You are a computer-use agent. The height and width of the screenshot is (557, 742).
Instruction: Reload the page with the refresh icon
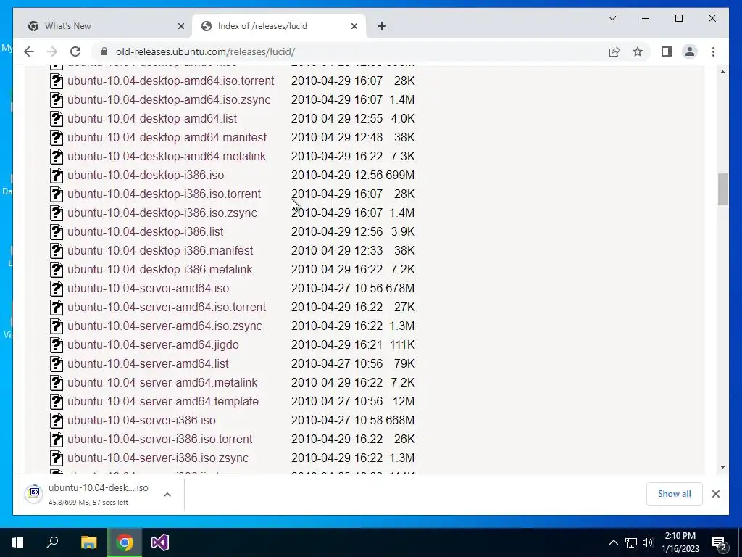click(75, 51)
